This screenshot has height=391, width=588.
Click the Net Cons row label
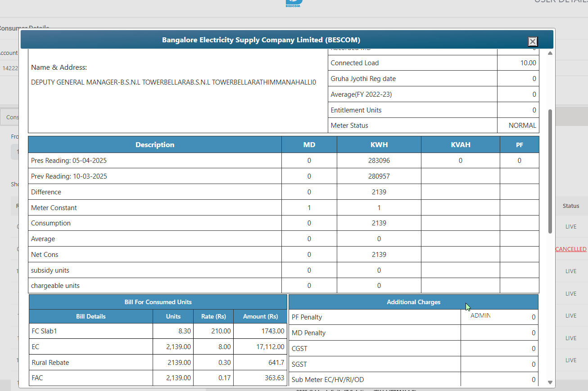point(45,255)
